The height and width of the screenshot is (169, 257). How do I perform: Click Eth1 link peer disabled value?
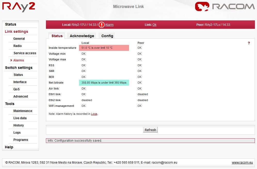[x=143, y=94]
